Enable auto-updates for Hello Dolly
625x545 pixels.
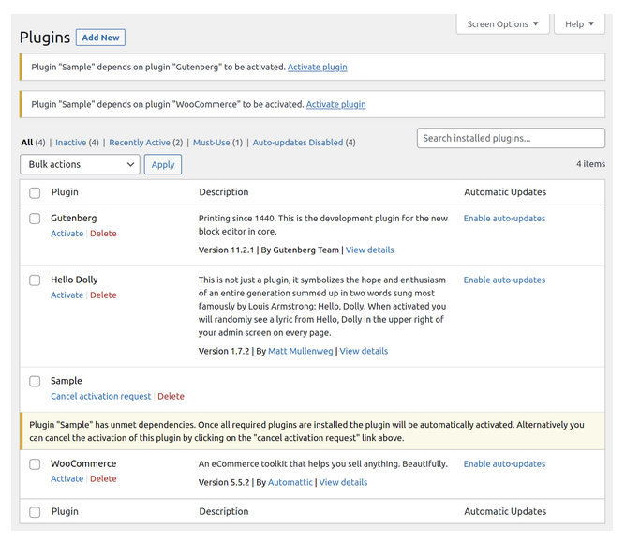(x=504, y=280)
